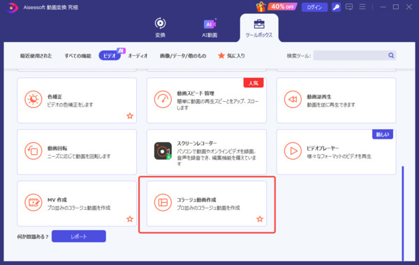
Task: Click the 40% OFF banner
Action: point(282,7)
